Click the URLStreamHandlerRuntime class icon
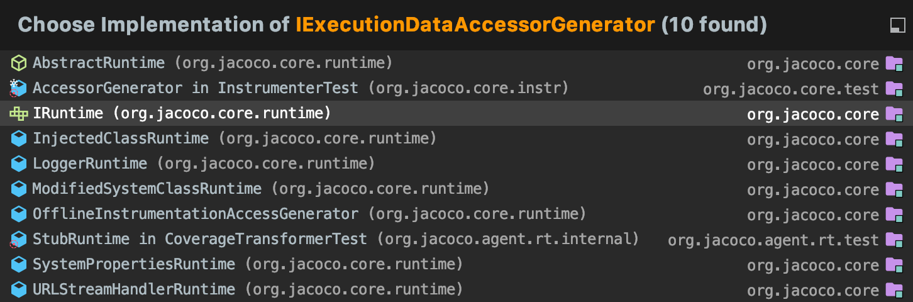The width and height of the screenshot is (913, 302). [x=19, y=290]
